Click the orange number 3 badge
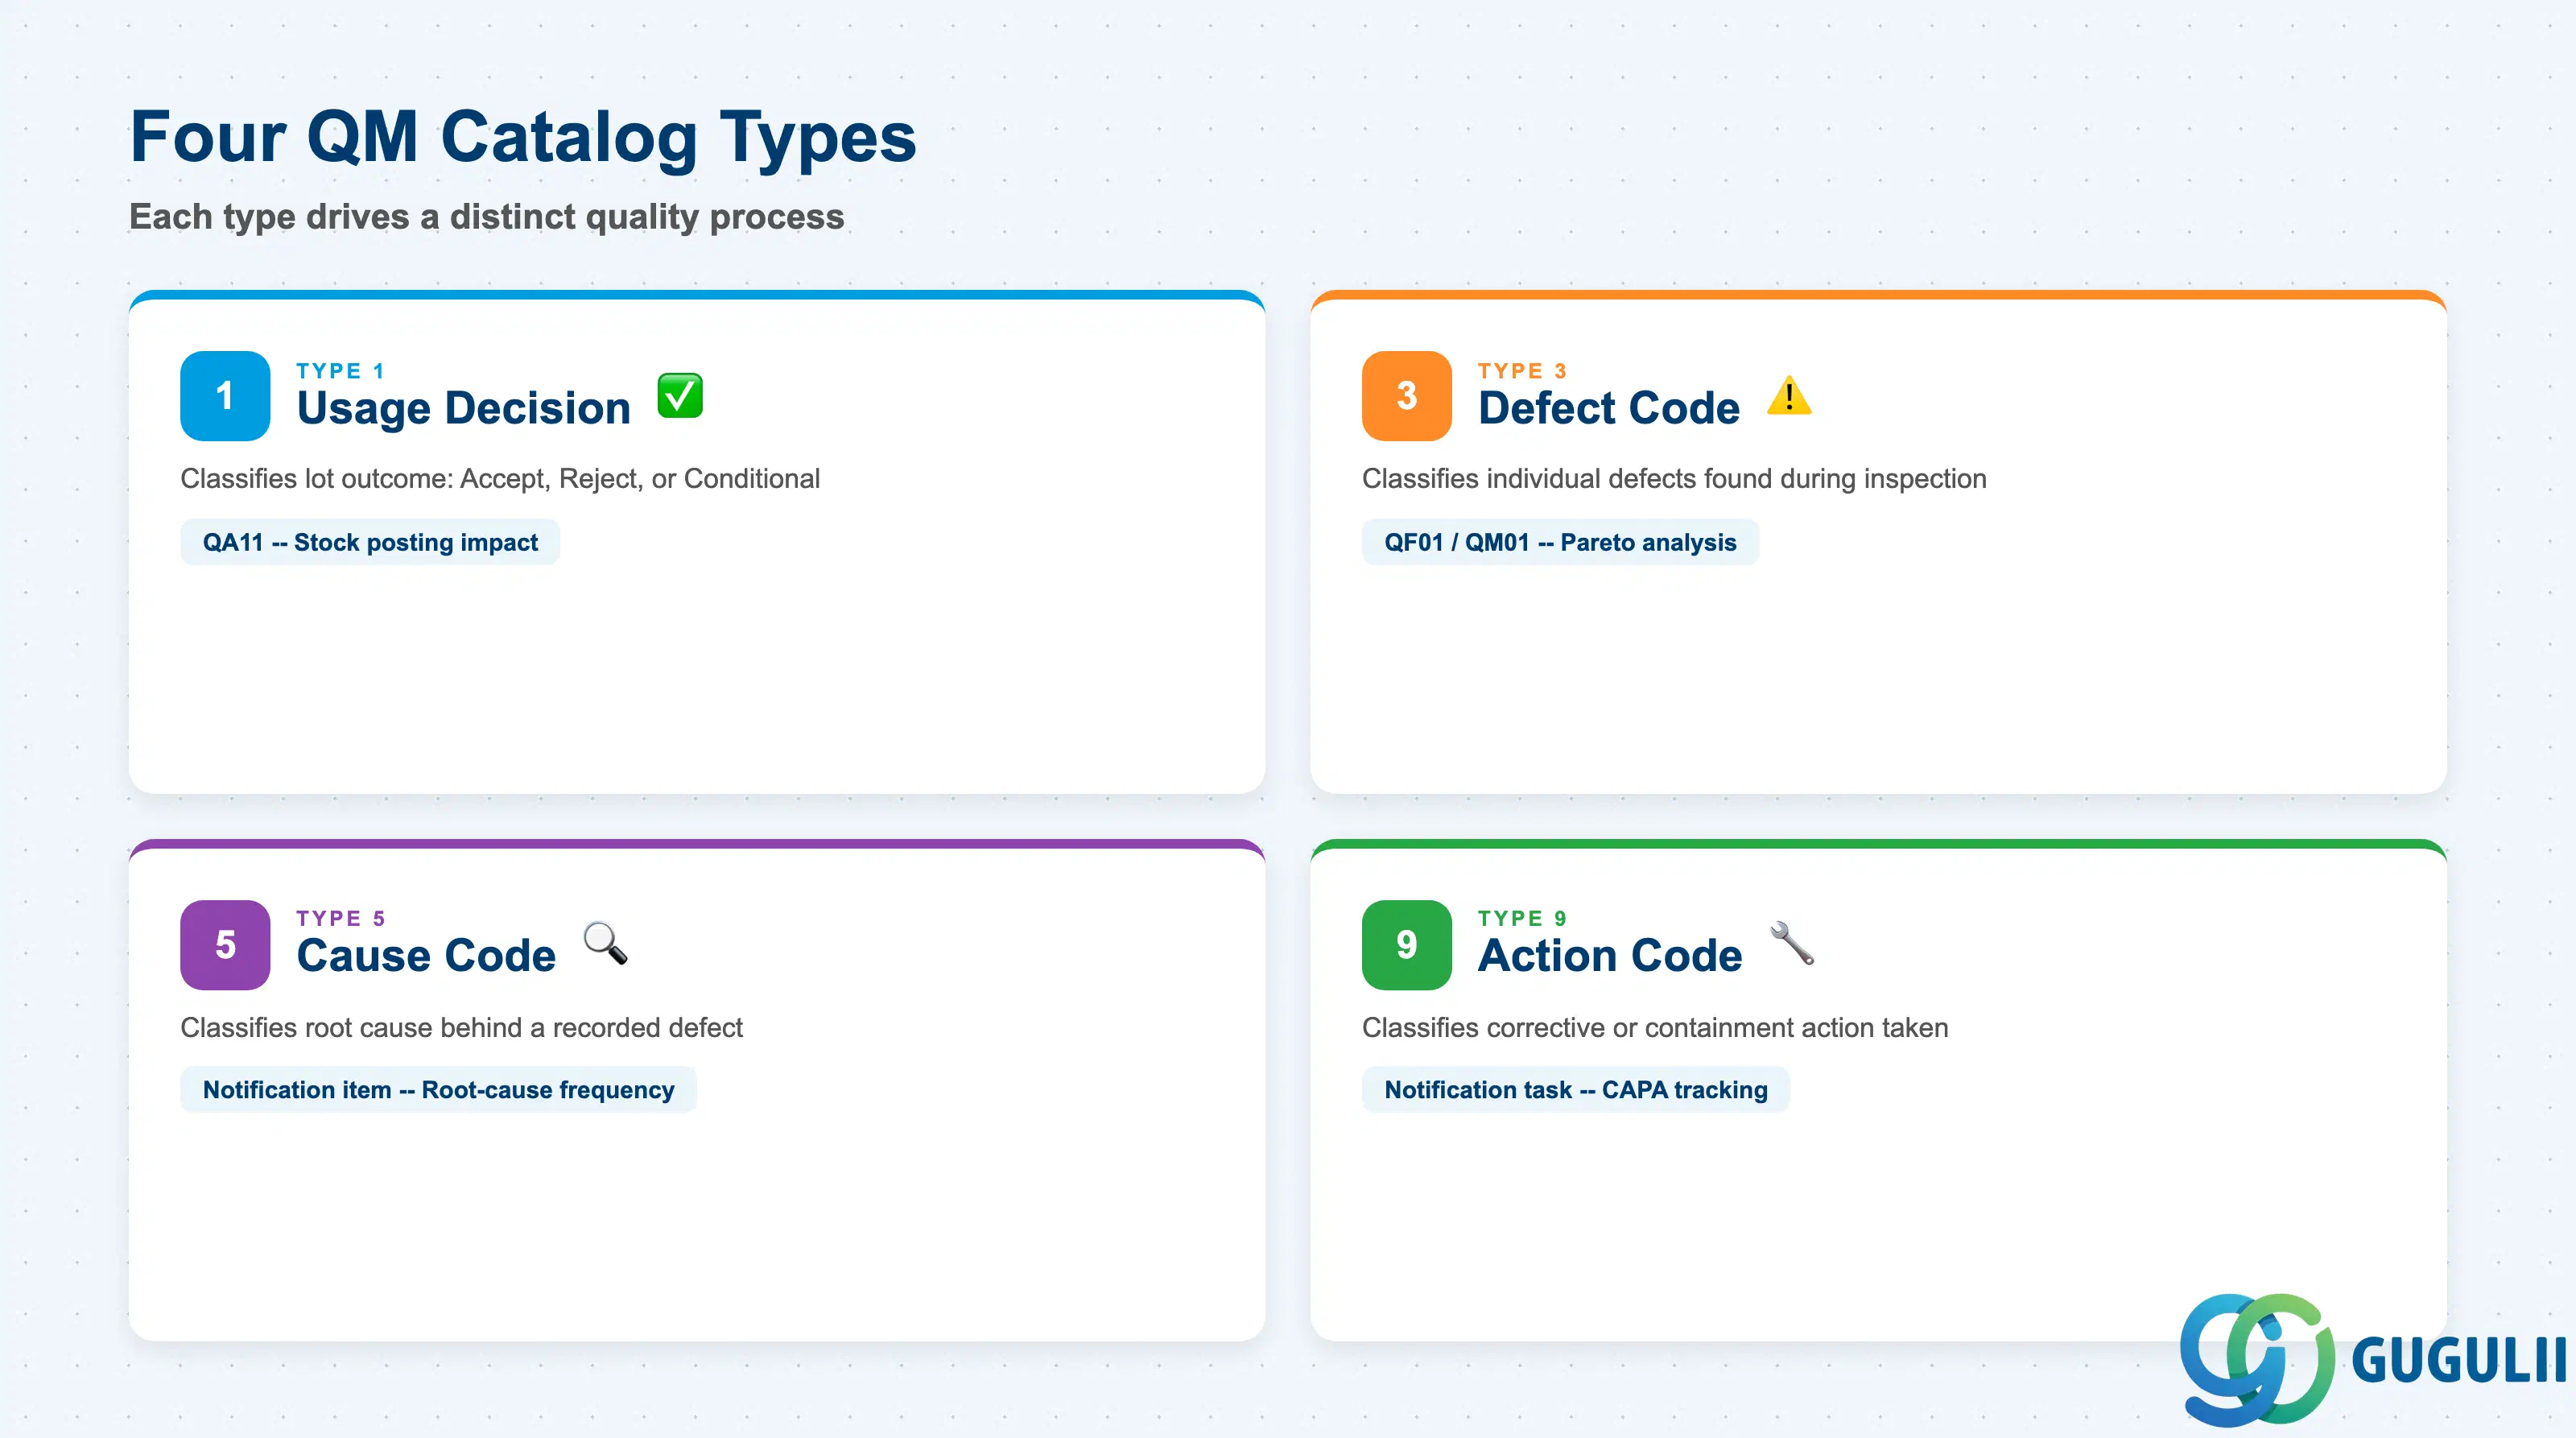The image size is (2576, 1438). (1406, 396)
